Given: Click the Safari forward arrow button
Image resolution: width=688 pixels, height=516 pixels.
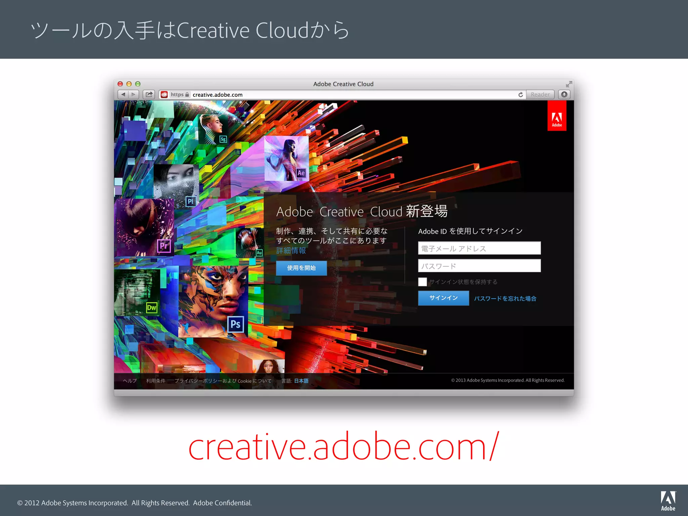Looking at the screenshot, I should click(133, 94).
